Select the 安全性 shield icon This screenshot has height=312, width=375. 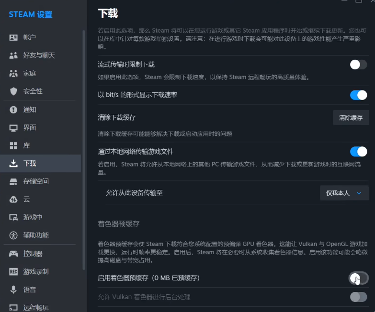click(x=13, y=91)
